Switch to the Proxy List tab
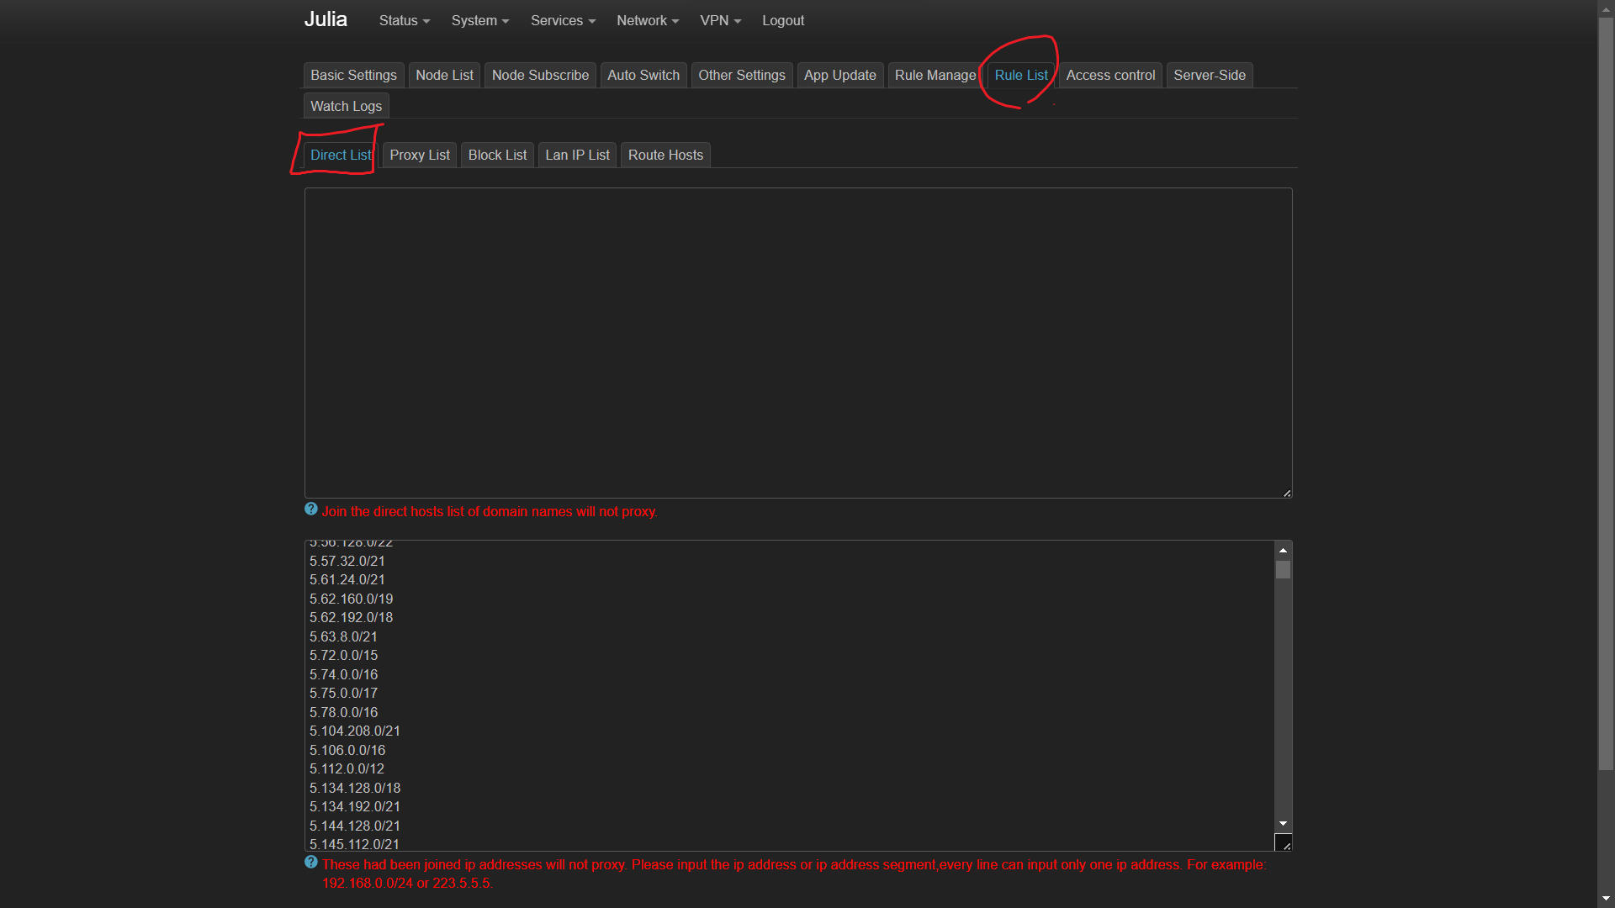The height and width of the screenshot is (908, 1615). click(x=420, y=156)
